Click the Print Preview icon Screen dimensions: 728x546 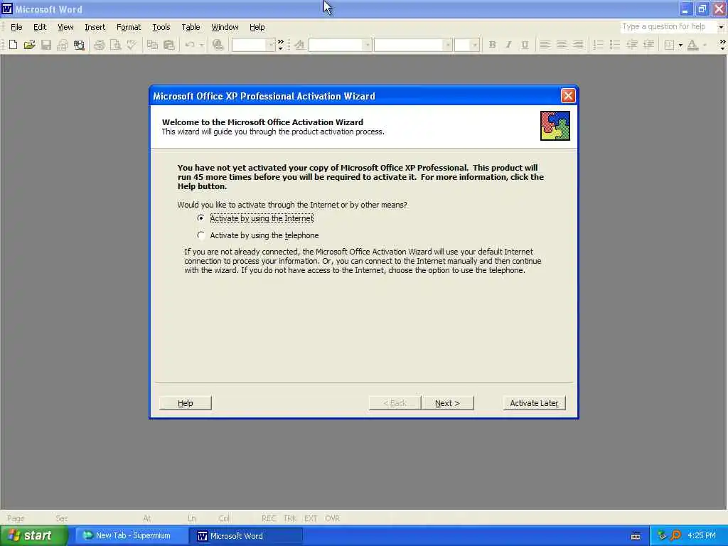[116, 45]
